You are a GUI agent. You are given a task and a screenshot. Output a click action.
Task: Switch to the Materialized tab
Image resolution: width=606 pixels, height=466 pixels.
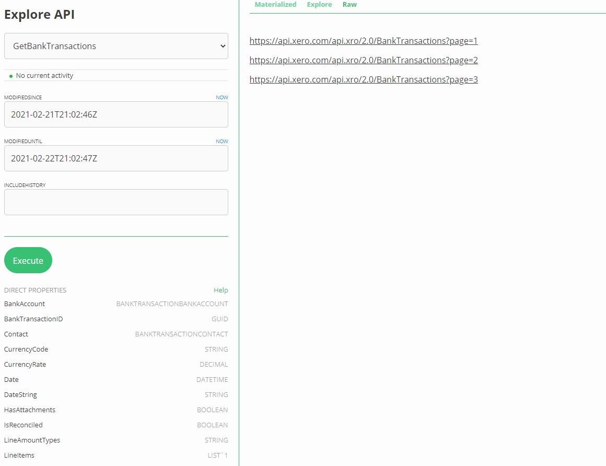275,5
